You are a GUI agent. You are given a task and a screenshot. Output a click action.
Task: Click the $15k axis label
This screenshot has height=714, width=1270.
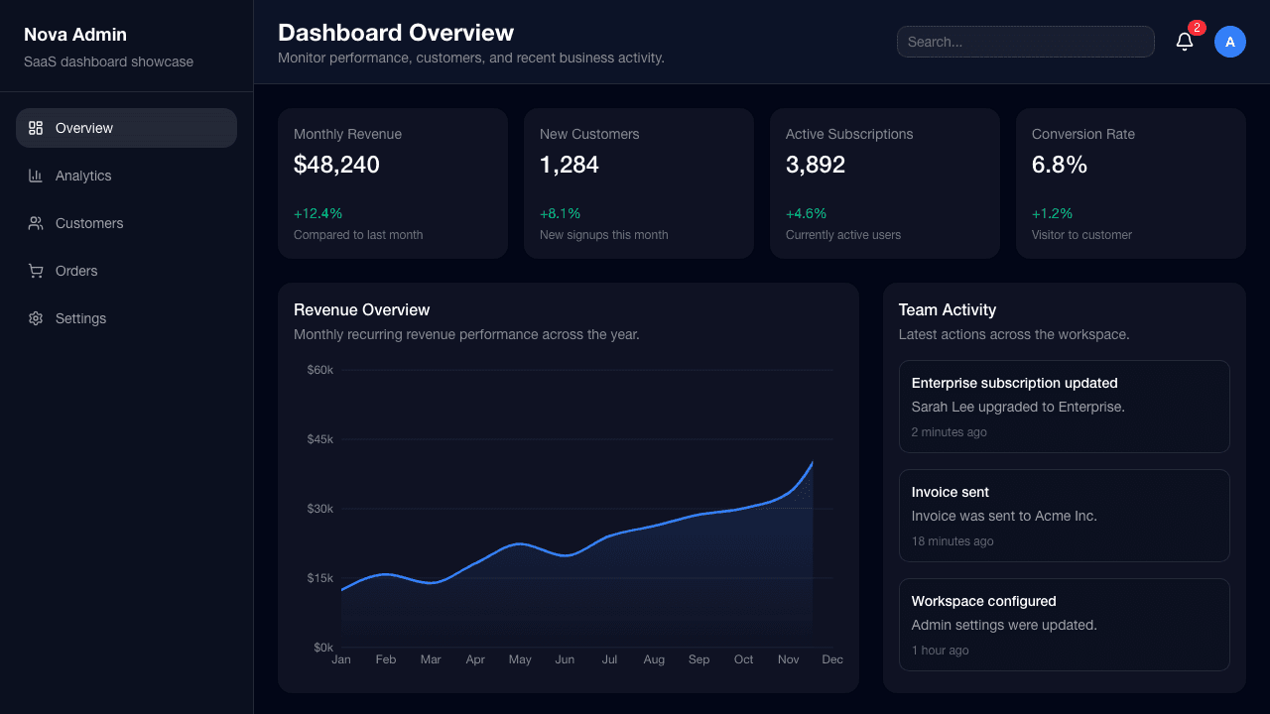320,578
